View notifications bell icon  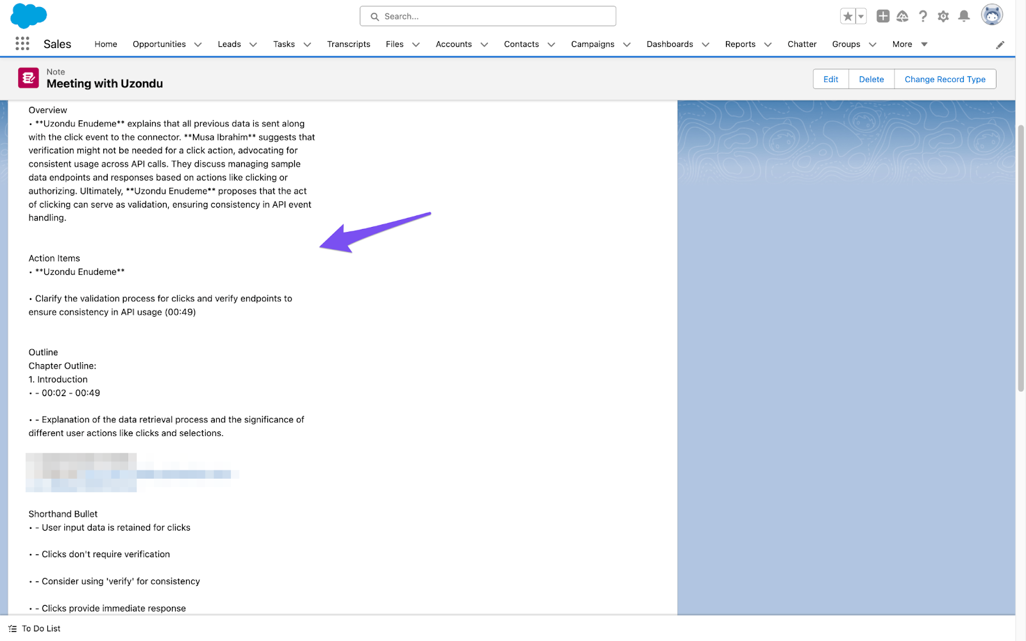[964, 17]
